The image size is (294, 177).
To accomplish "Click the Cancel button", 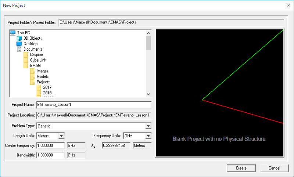I will coord(274,168).
